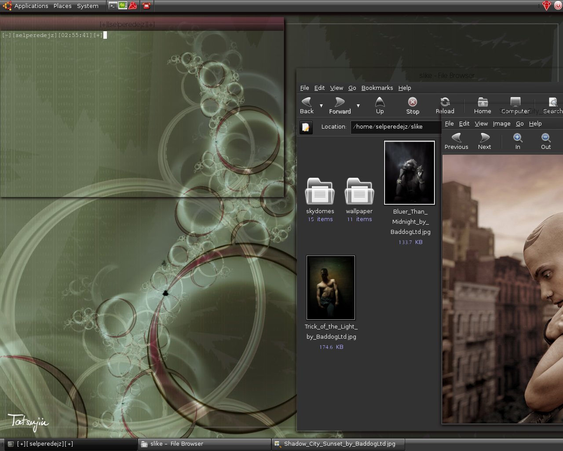
Task: Open Go menu in the File Browser
Action: [352, 88]
